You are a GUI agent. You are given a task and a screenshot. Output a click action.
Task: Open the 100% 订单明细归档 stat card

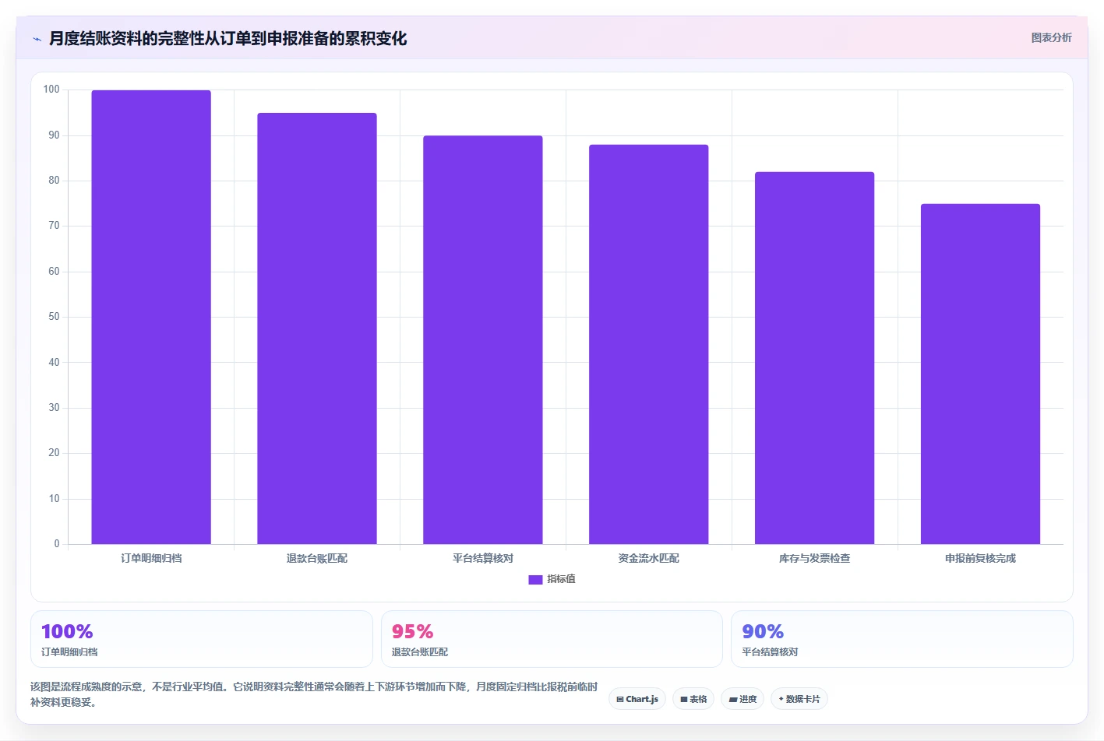point(202,639)
